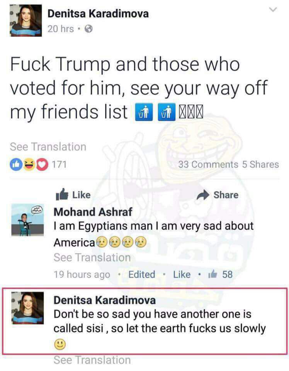The width and height of the screenshot is (289, 371).
Task: Click the blue thumbs-up reaction icon
Action: 16,164
